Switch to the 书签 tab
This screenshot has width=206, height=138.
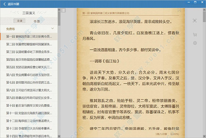(37, 21)
